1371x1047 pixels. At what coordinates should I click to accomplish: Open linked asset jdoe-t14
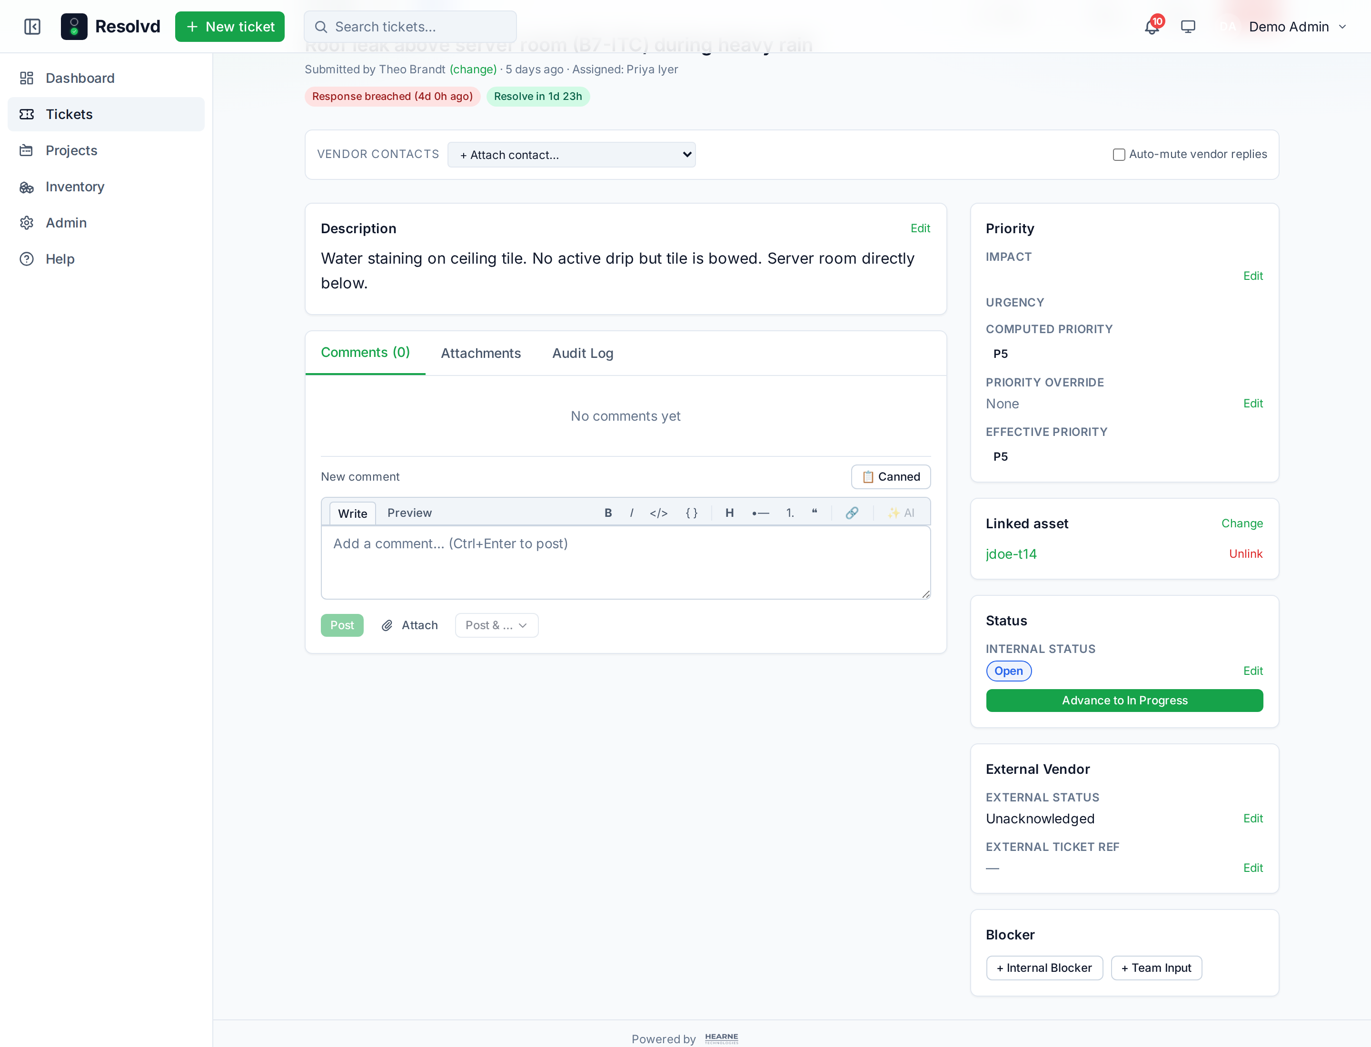pyautogui.click(x=1011, y=554)
